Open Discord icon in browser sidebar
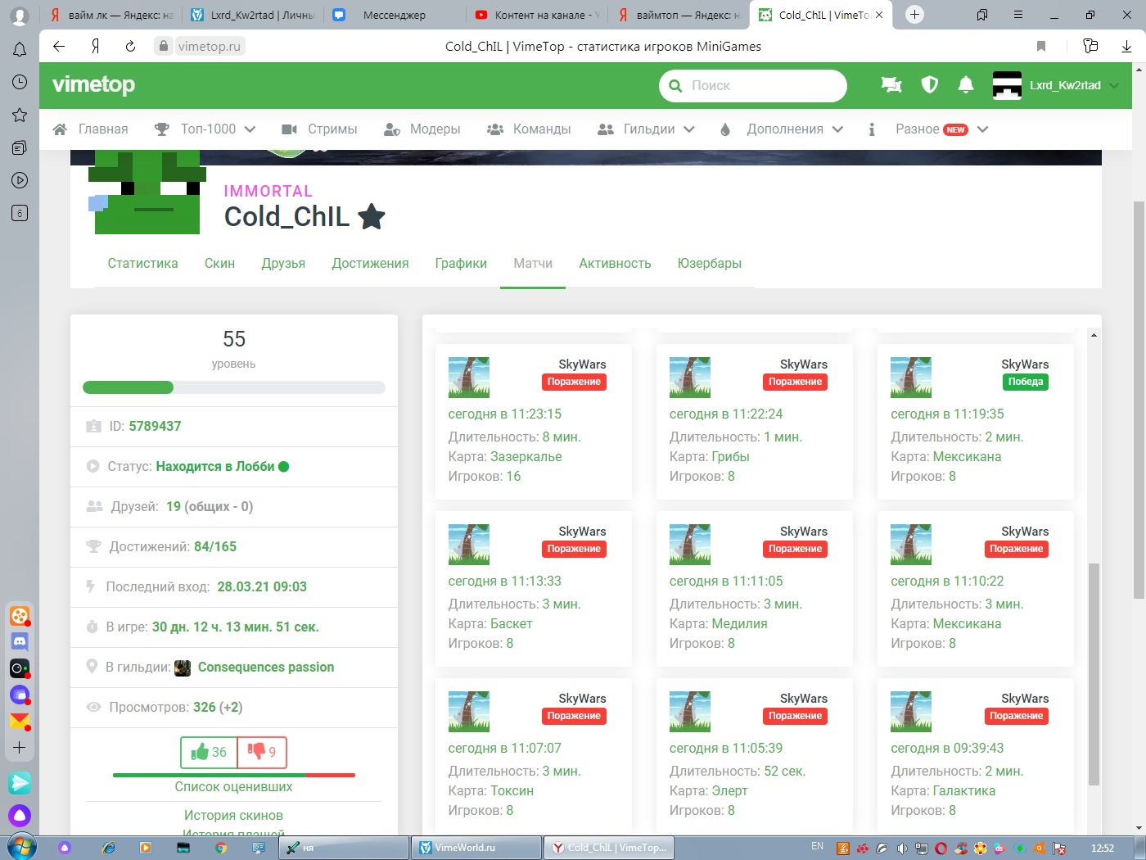The height and width of the screenshot is (860, 1146). [x=20, y=642]
